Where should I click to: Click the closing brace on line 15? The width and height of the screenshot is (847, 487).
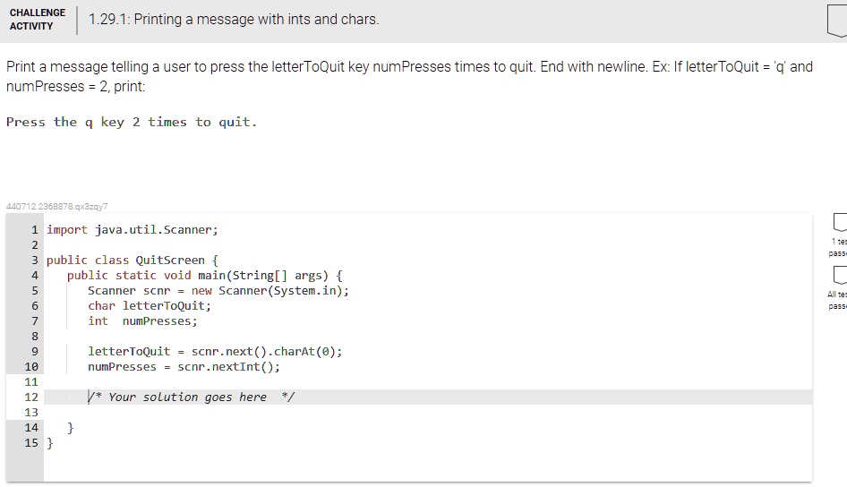(50, 442)
